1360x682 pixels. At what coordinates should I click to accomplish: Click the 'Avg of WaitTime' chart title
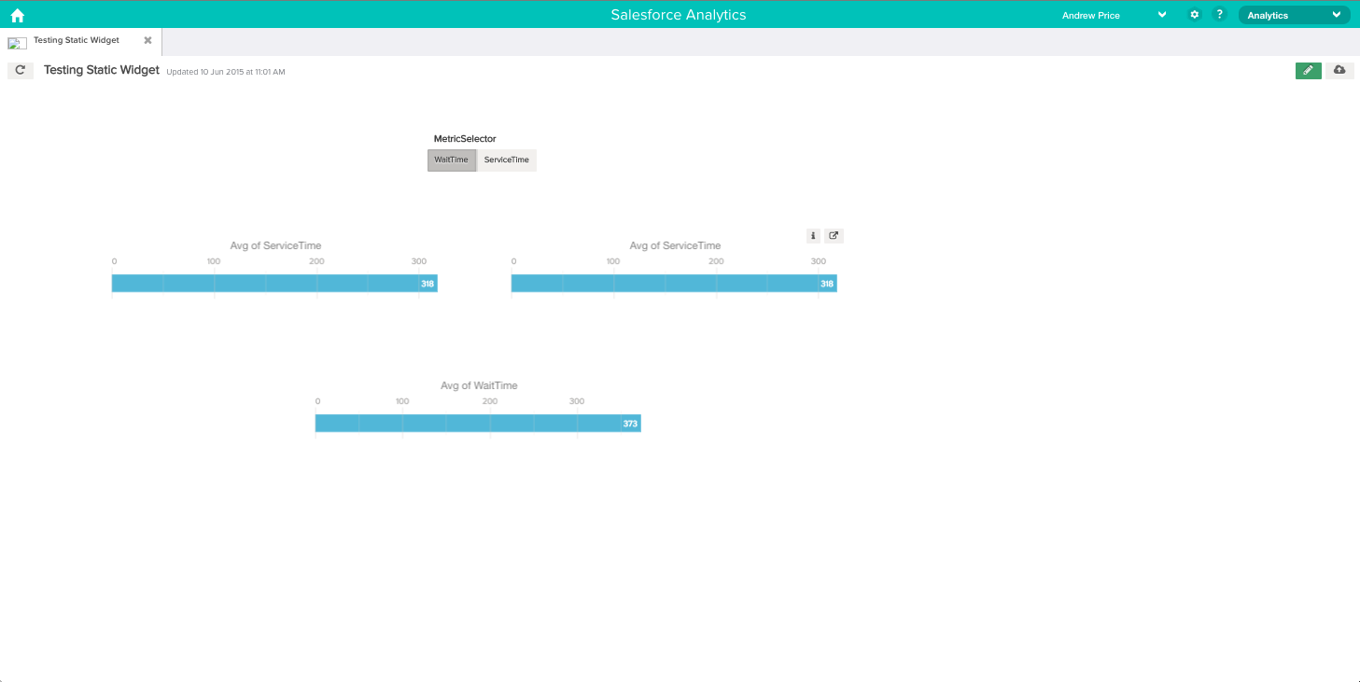coord(479,385)
